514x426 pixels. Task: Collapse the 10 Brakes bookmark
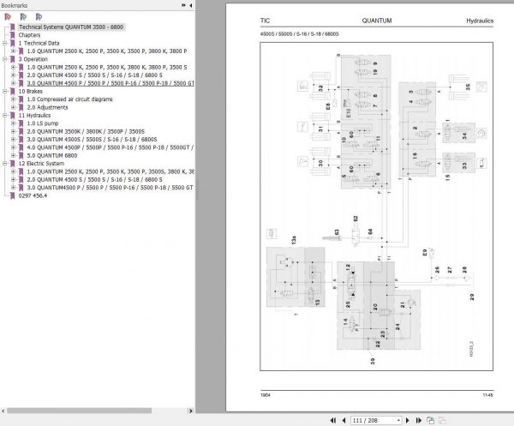pyautogui.click(x=4, y=91)
